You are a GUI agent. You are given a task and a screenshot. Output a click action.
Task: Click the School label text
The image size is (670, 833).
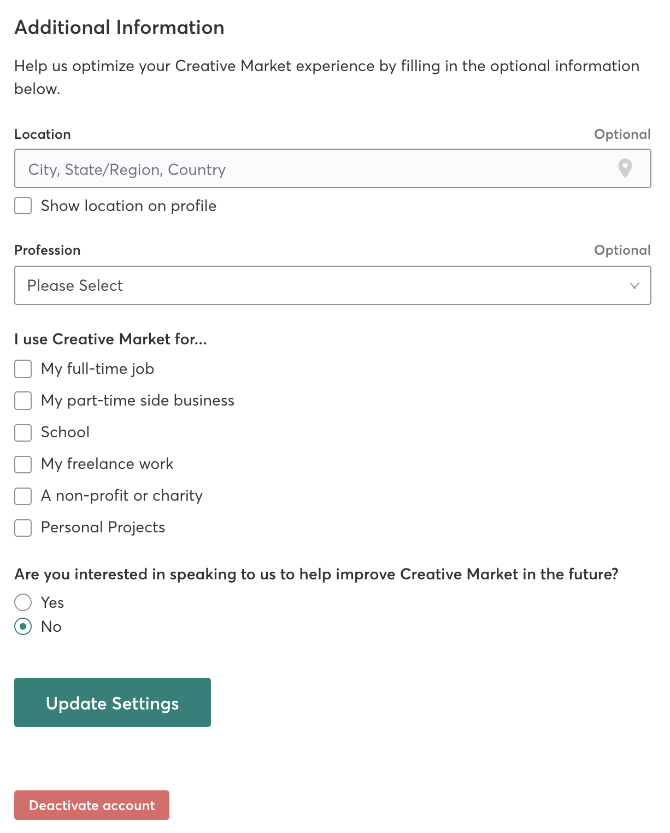tap(65, 432)
